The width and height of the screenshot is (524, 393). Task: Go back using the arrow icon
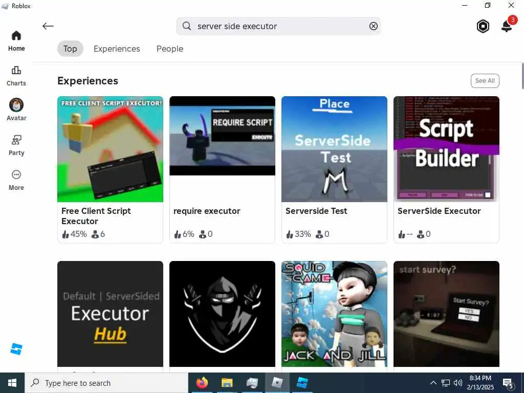click(48, 26)
